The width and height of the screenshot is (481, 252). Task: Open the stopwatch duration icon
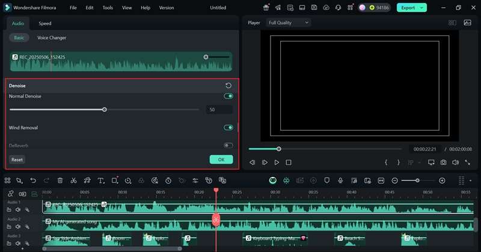(x=168, y=181)
